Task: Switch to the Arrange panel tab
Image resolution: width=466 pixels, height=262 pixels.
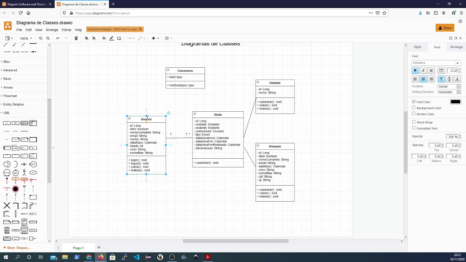Action: (x=456, y=47)
